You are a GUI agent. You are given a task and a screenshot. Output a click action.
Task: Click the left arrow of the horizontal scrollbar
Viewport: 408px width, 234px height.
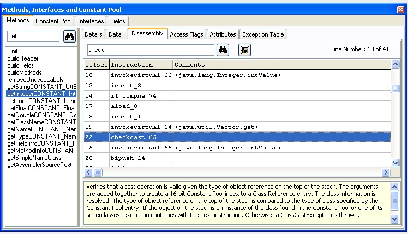[x=88, y=172]
